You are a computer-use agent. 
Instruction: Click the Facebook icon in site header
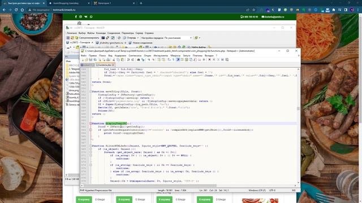[x=76, y=16]
